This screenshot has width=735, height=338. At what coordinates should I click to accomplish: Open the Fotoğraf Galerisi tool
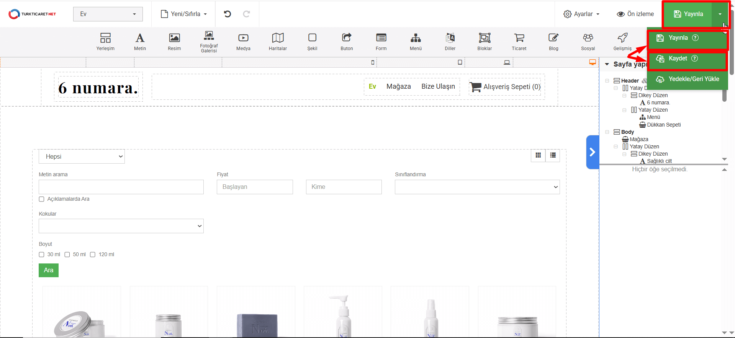coord(209,42)
